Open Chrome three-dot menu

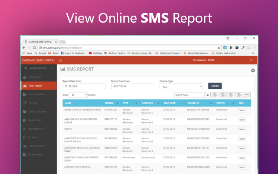click(255, 48)
